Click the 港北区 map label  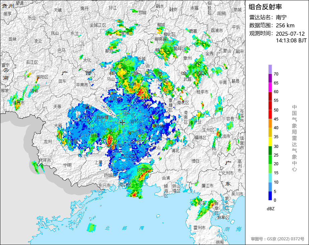pos(183,103)
